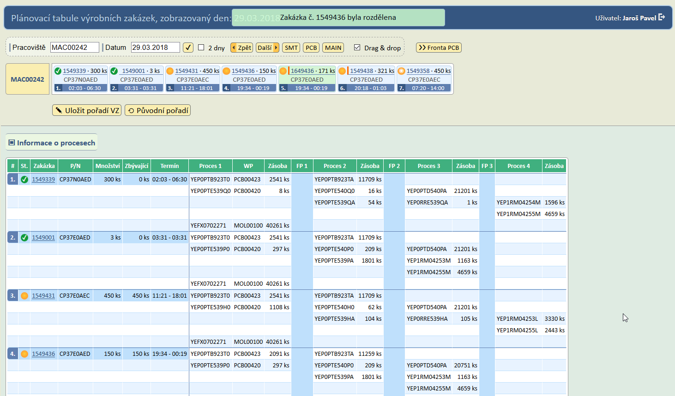Switch to the PCB view

click(x=311, y=48)
